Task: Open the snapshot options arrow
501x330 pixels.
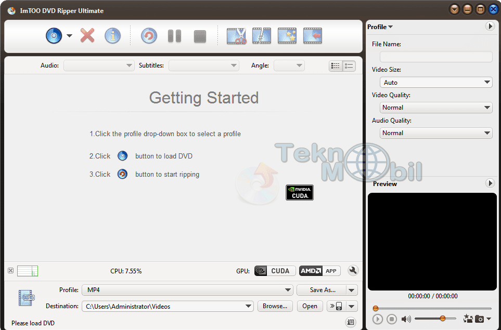Action: [489, 319]
